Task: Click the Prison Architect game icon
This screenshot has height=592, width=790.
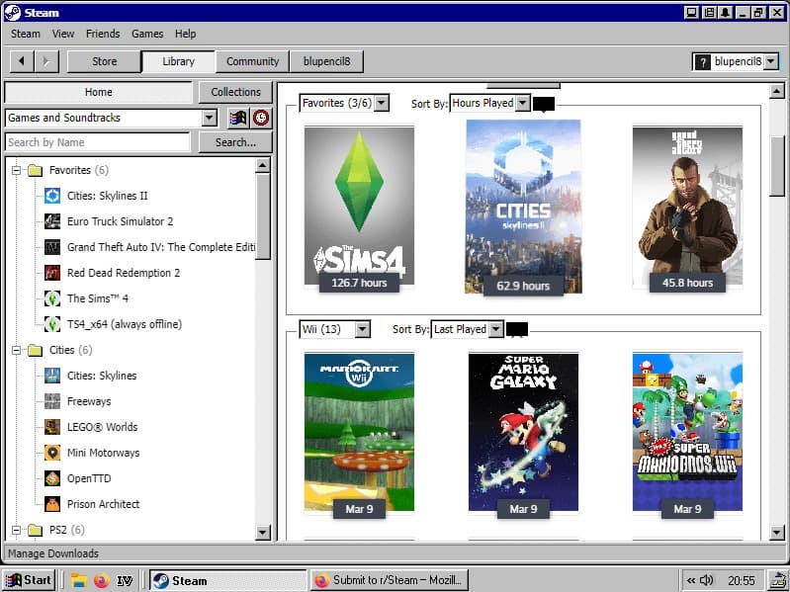Action: click(x=51, y=503)
